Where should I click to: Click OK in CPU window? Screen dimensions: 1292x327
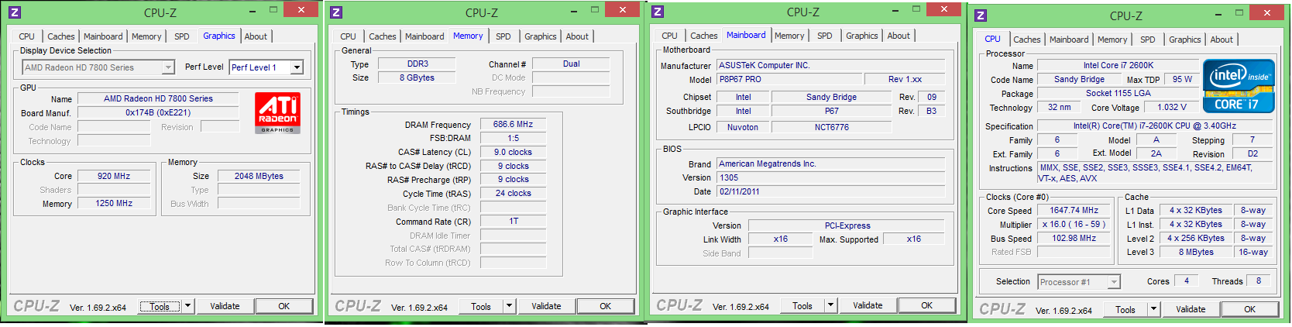pos(1250,309)
